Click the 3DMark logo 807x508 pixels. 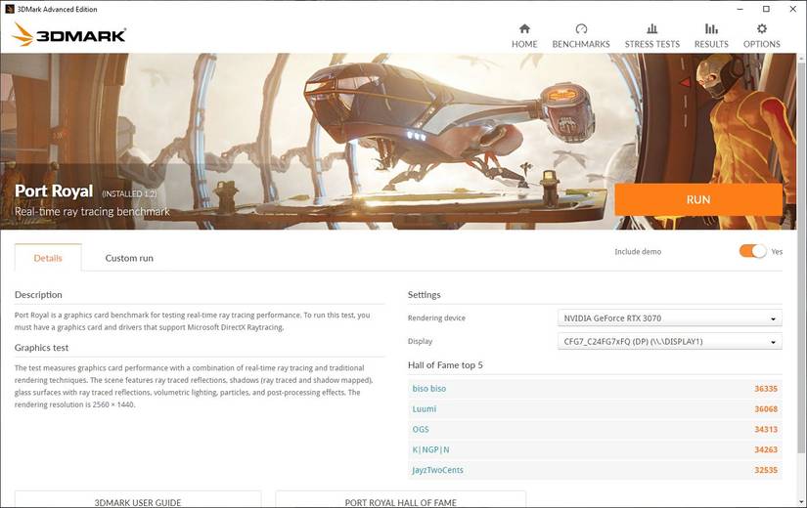click(x=69, y=35)
